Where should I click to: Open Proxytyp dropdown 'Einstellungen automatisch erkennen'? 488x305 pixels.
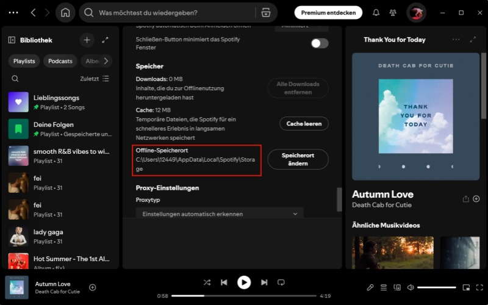pos(220,213)
